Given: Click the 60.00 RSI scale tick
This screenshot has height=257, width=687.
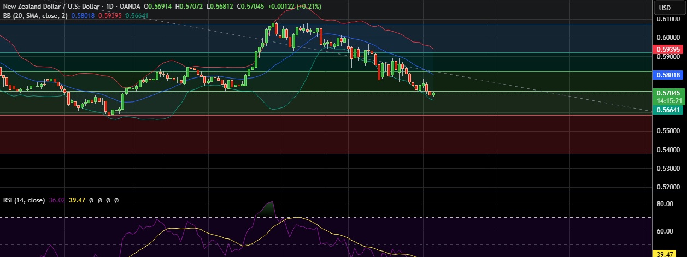Looking at the screenshot, I should point(665,231).
